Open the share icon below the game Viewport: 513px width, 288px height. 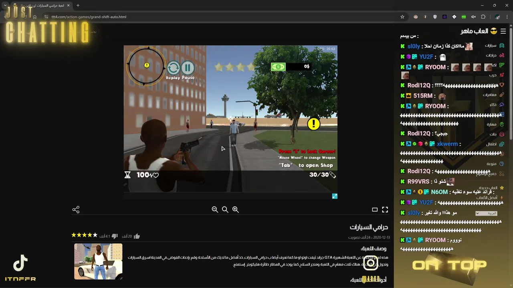(x=76, y=210)
